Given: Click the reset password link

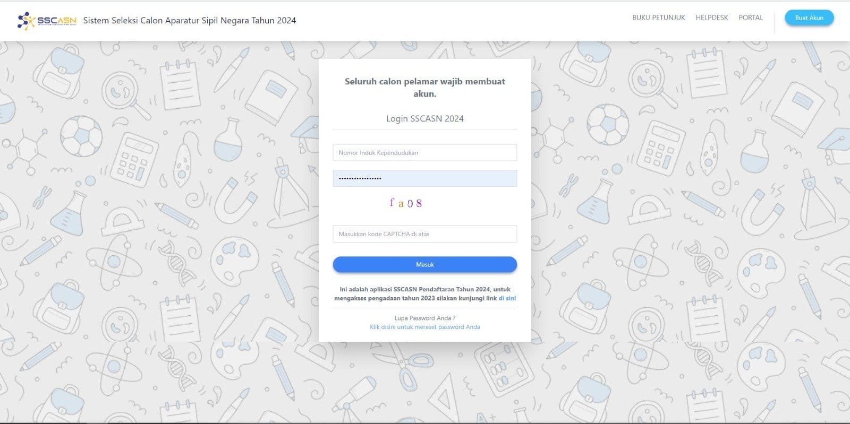Looking at the screenshot, I should tap(424, 327).
